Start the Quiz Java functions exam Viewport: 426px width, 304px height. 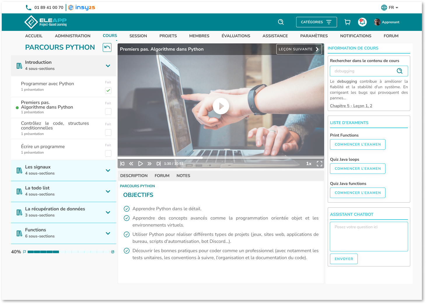click(x=358, y=193)
